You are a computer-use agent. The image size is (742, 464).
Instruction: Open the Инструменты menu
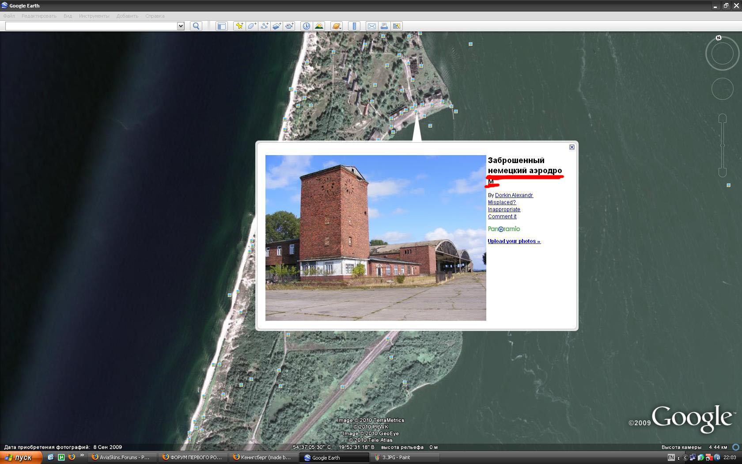point(94,16)
